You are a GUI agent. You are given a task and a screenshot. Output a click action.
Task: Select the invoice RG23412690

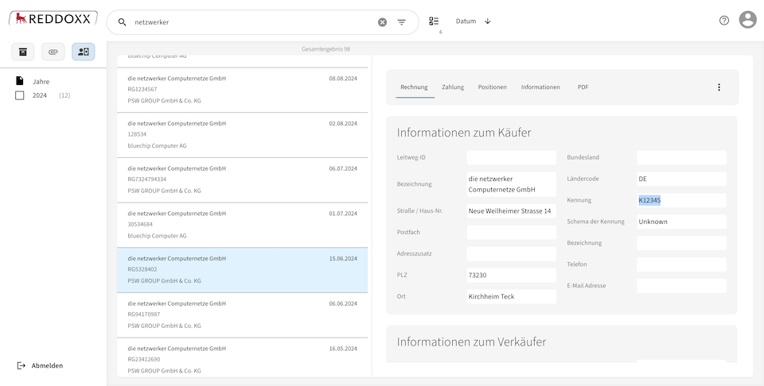242,357
